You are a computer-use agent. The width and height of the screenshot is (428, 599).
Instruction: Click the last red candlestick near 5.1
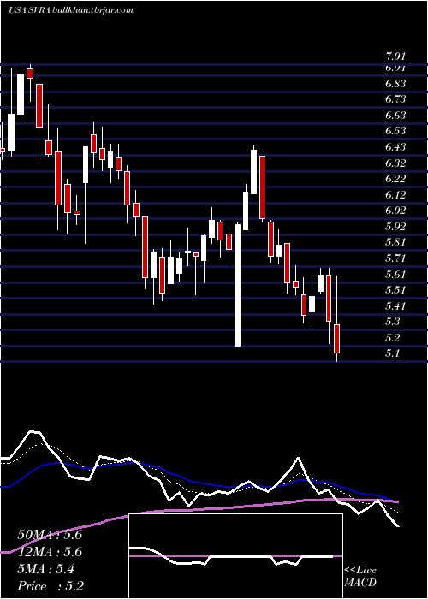coord(337,339)
